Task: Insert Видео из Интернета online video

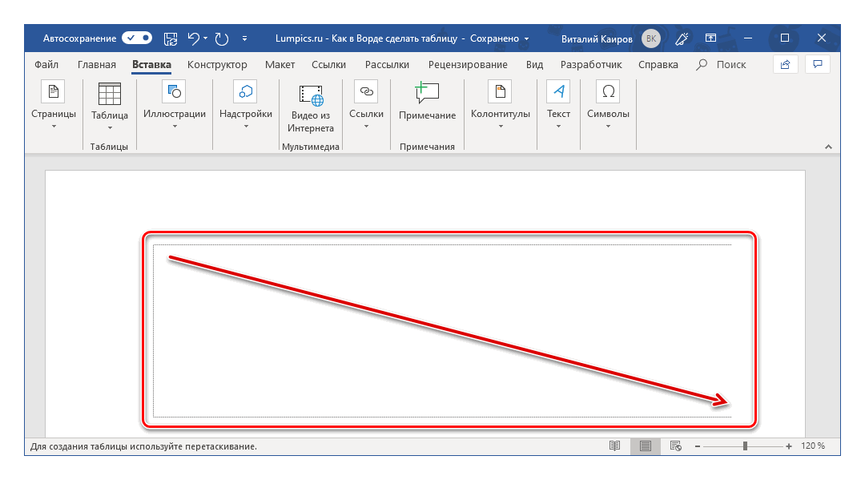Action: click(311, 107)
